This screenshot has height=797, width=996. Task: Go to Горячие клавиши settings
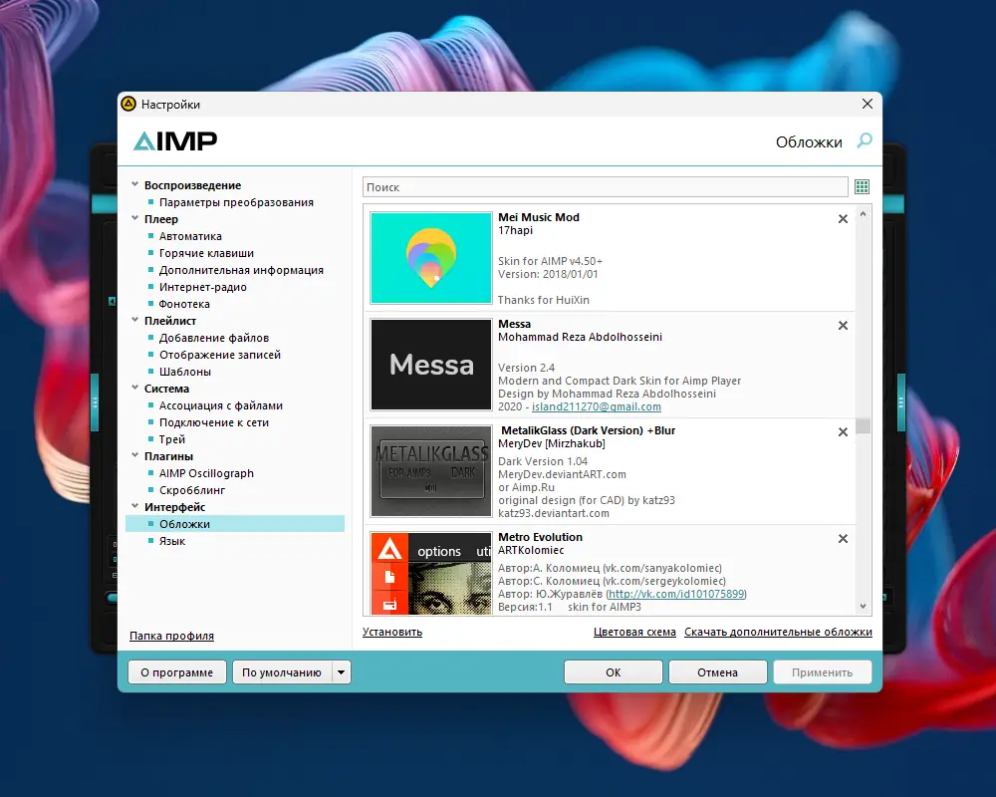pyautogui.click(x=206, y=253)
